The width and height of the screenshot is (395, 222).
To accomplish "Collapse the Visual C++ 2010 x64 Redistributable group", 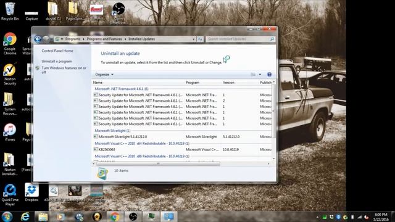I will point(142,143).
